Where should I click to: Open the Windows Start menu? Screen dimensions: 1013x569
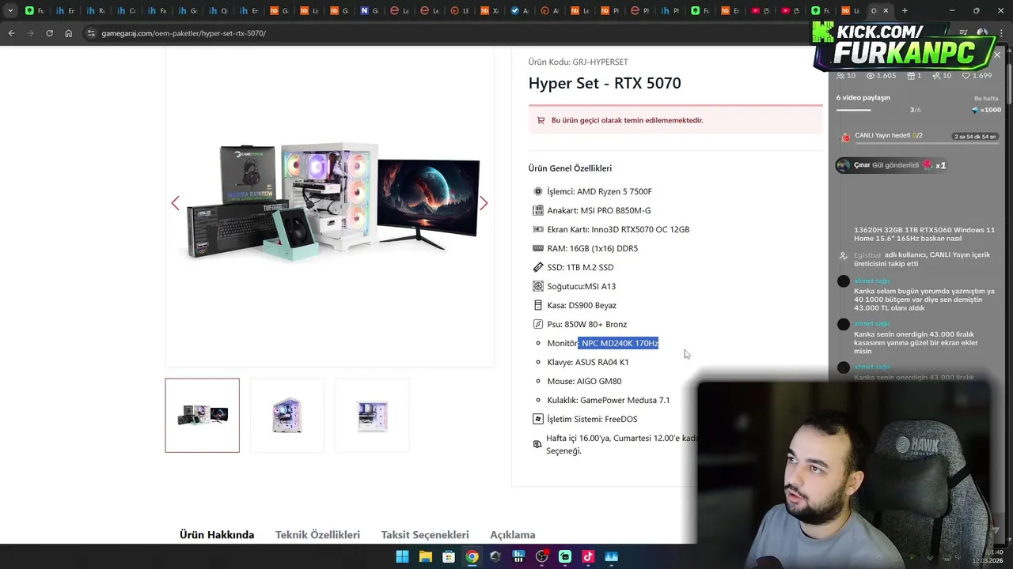[402, 556]
